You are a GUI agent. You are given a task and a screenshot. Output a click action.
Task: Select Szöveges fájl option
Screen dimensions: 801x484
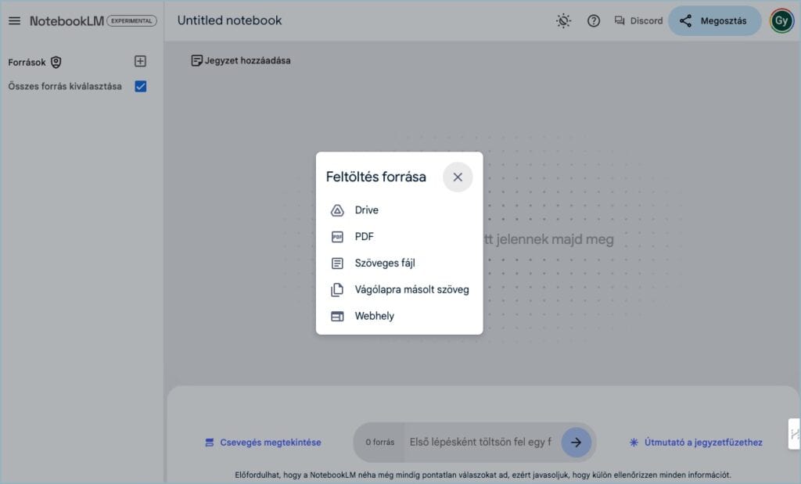click(399, 263)
